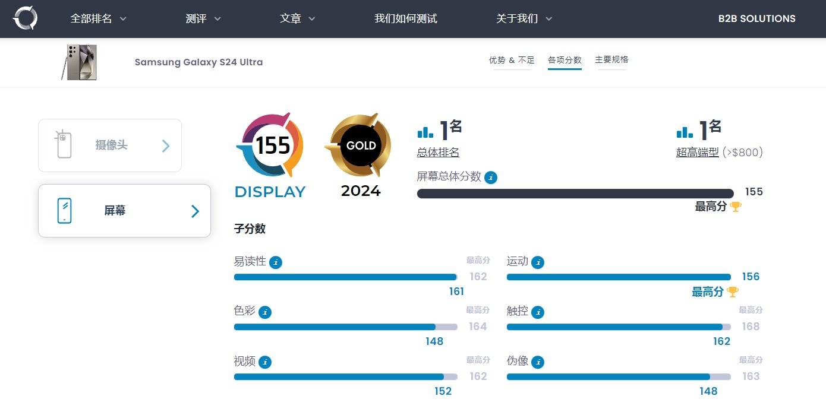Click the 易读性 score bar
826x415 pixels.
tap(346, 277)
